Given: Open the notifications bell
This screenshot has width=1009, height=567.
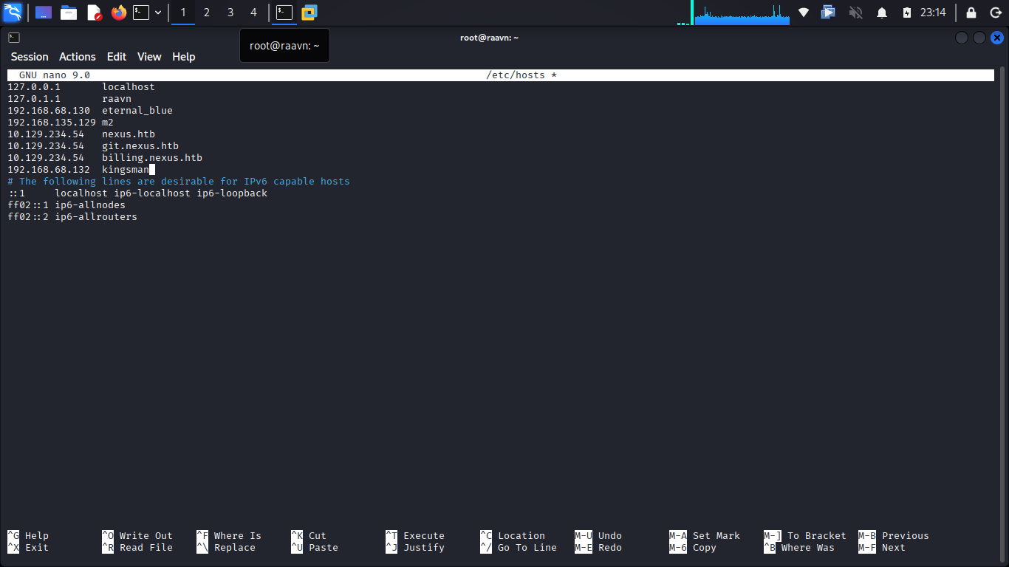Looking at the screenshot, I should pos(882,13).
